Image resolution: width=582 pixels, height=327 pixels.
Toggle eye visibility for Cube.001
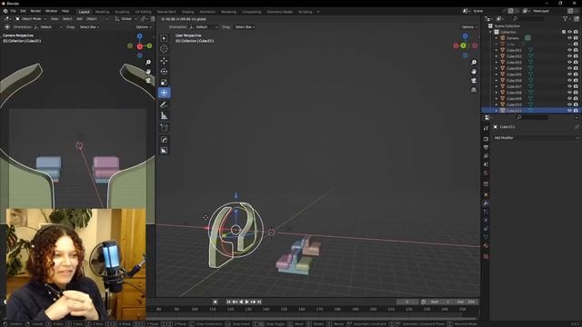[569, 50]
